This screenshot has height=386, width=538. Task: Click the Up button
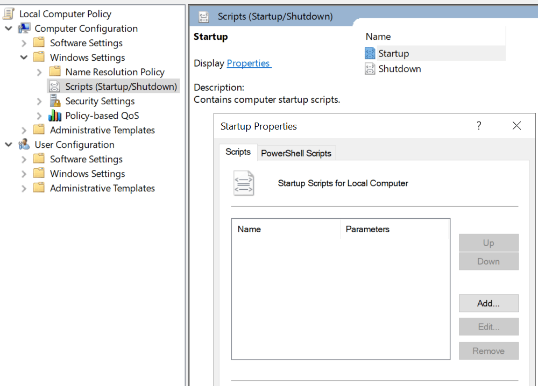pyautogui.click(x=489, y=242)
